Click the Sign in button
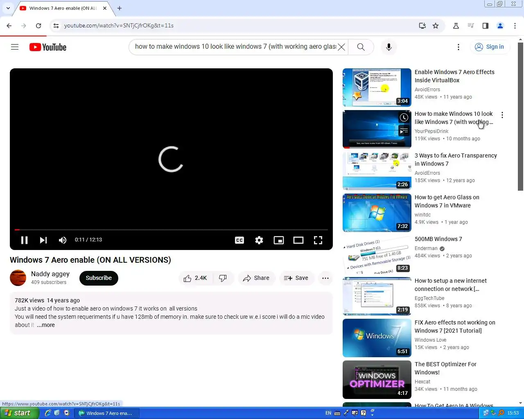The width and height of the screenshot is (524, 419). coord(490,47)
